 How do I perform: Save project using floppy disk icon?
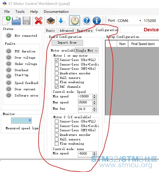[x=27, y=21]
